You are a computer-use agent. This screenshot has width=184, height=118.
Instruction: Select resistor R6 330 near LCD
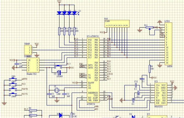coord(150,69)
